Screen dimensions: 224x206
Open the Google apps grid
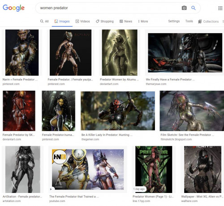(220, 8)
